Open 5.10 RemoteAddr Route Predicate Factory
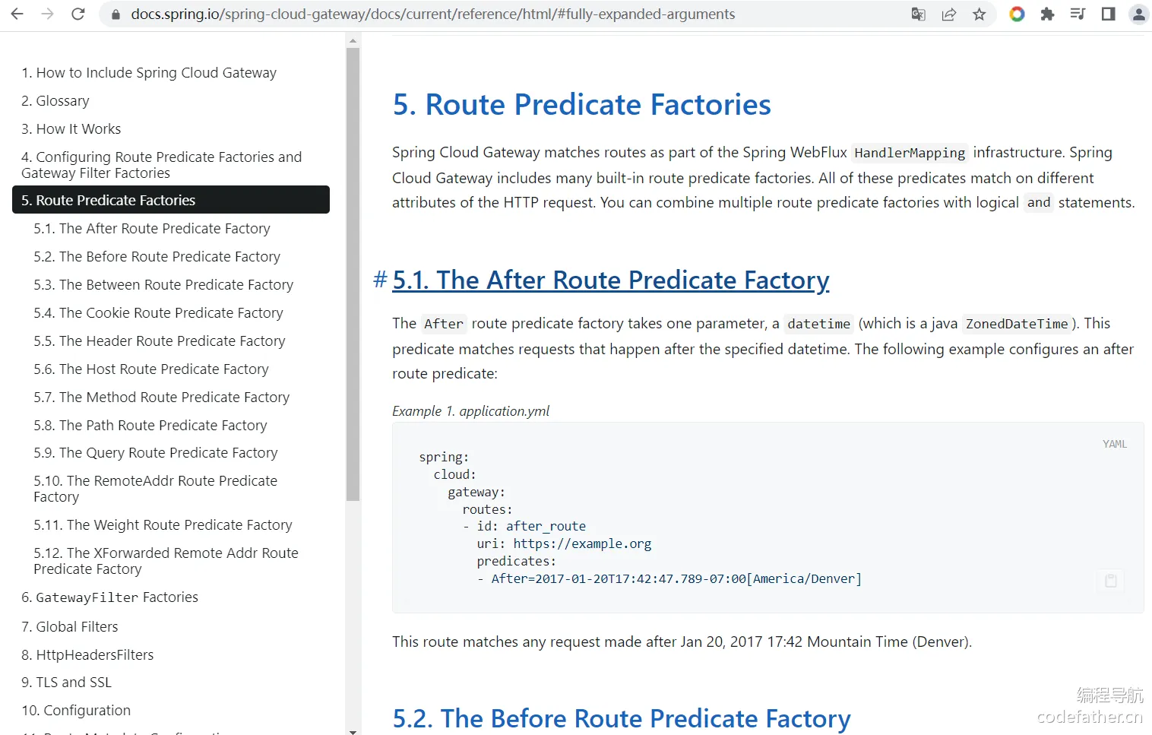Screen dimensions: 1152x735 (156, 489)
